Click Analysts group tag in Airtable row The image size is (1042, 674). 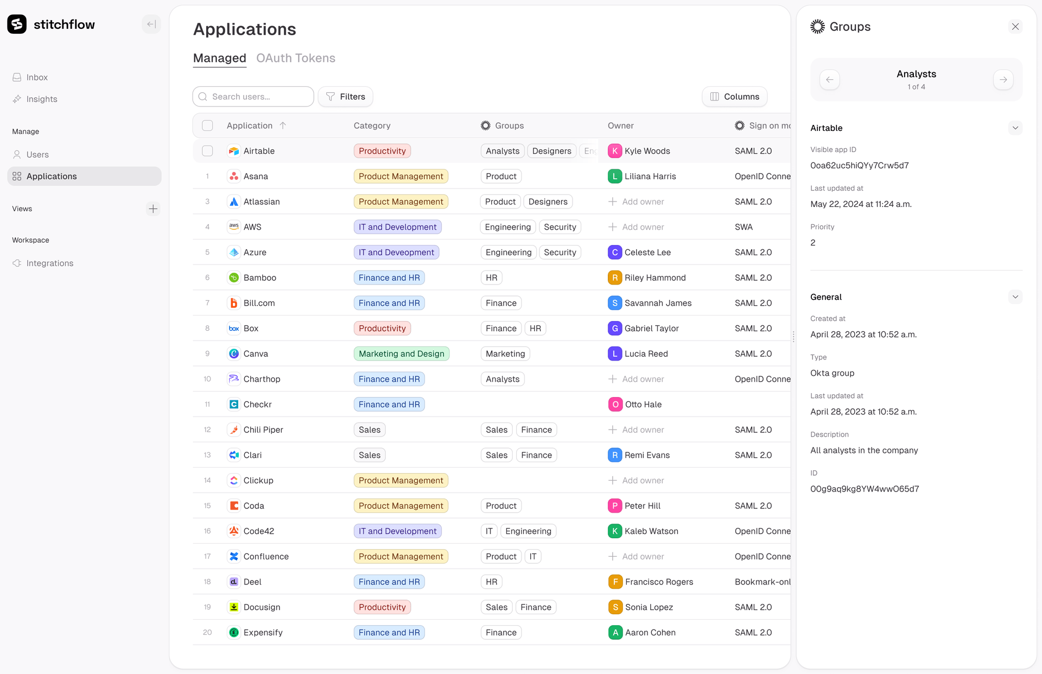503,151
